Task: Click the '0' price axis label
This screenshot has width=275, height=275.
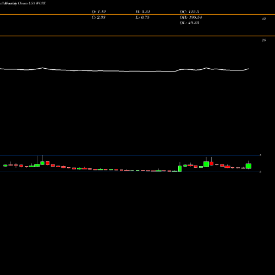Action: pyautogui.click(x=260, y=172)
